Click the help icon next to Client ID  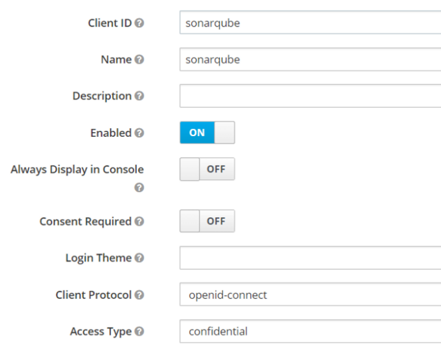click(139, 23)
